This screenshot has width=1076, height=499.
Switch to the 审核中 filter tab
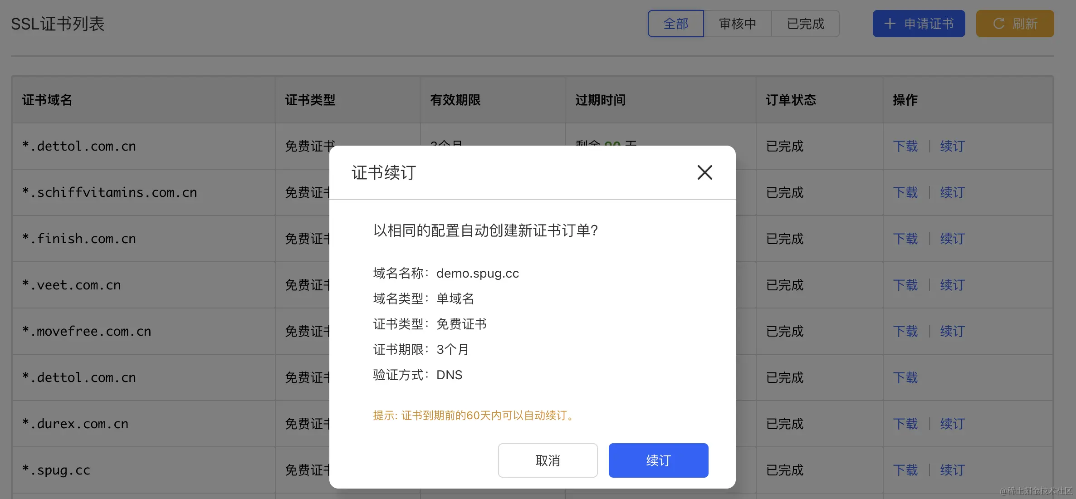[x=737, y=24]
